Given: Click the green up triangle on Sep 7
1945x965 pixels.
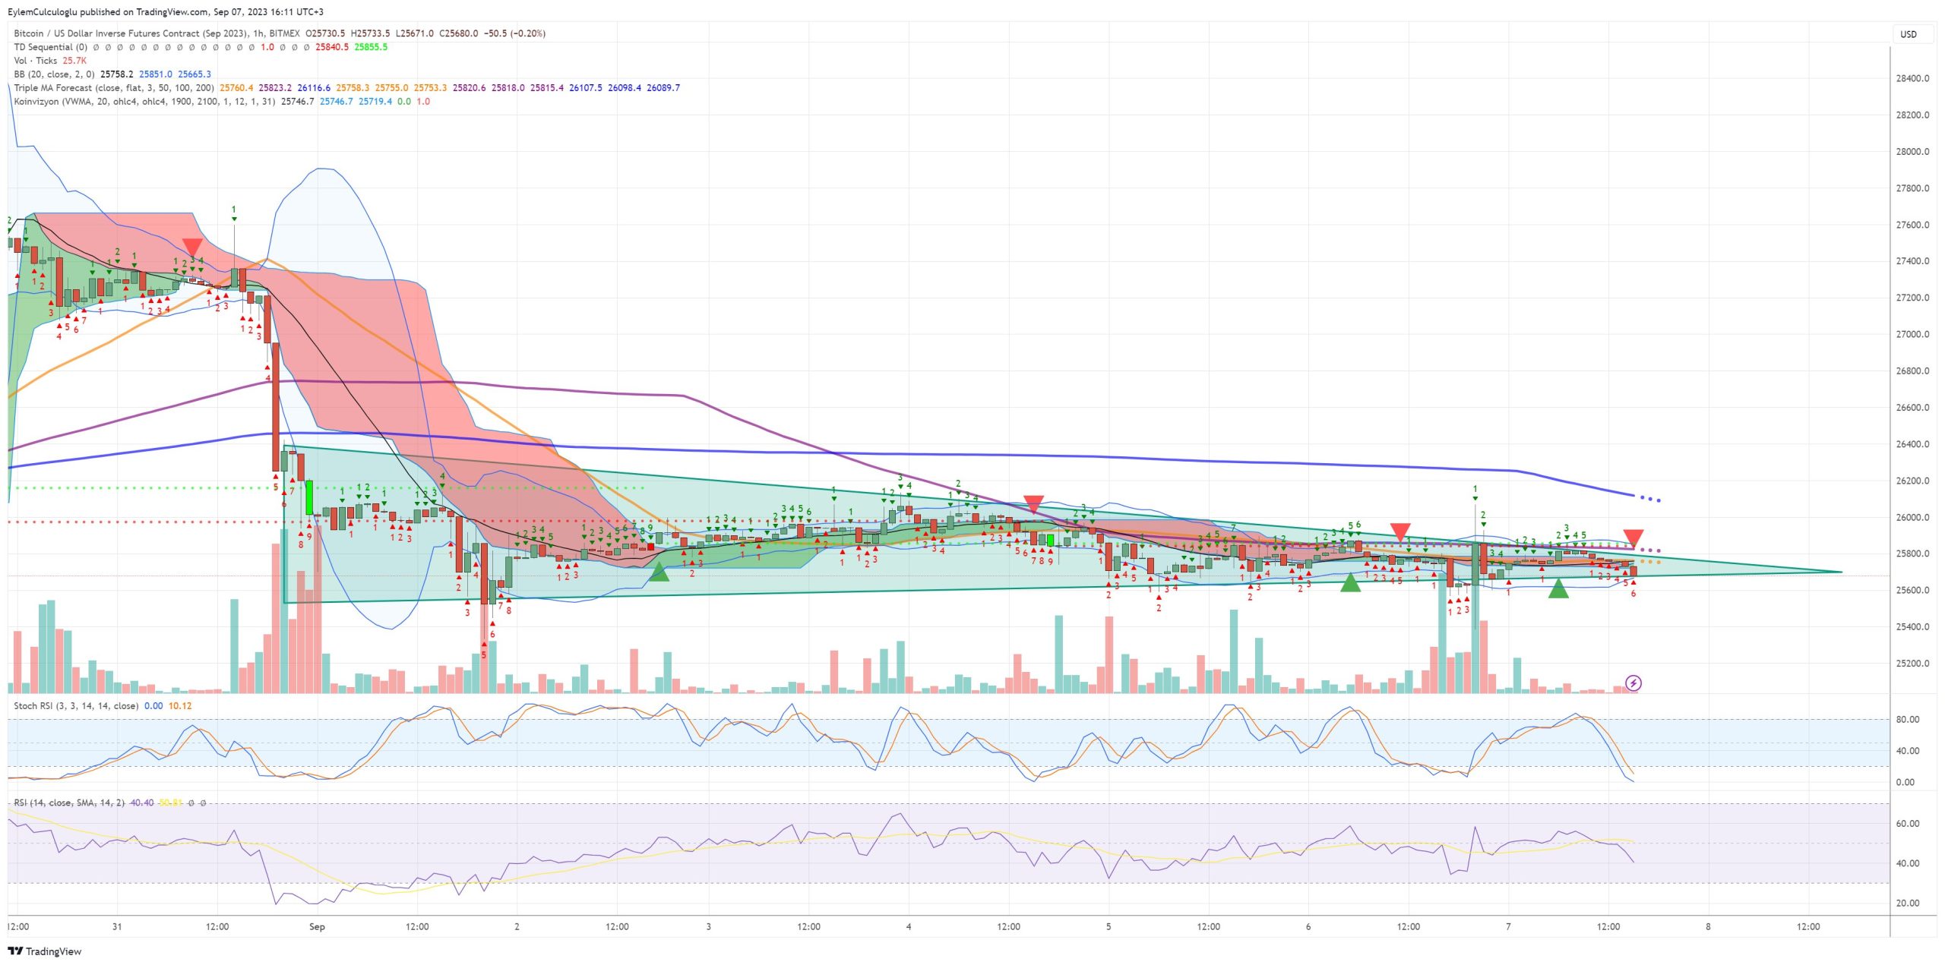Looking at the screenshot, I should click(x=1558, y=588).
